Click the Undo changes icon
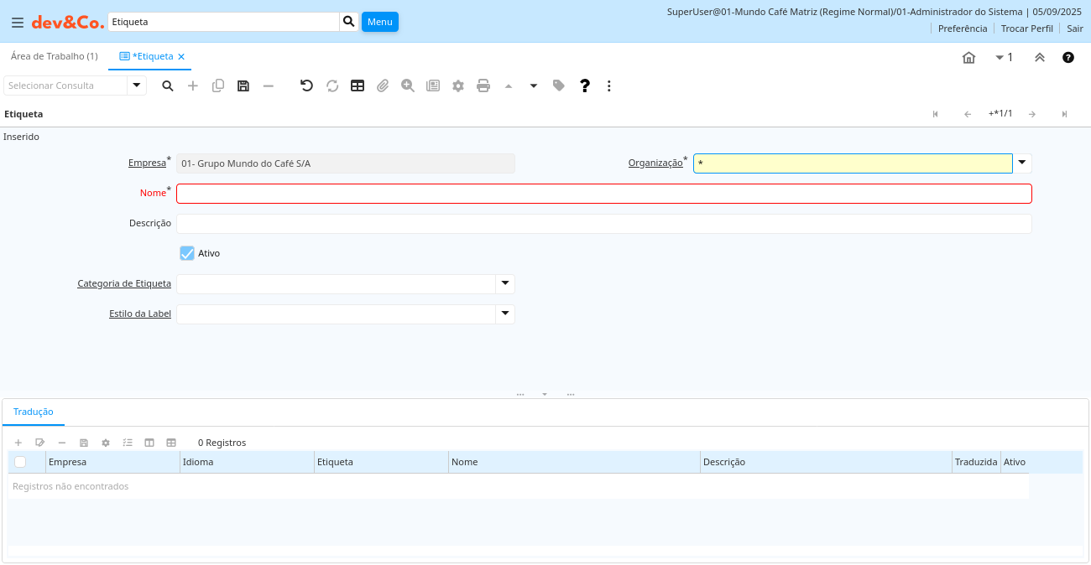1091x565 pixels. point(306,86)
